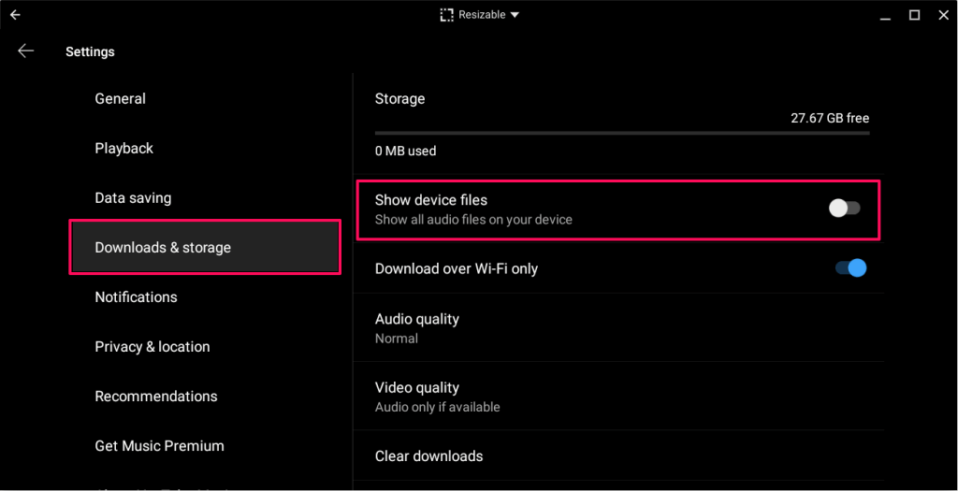Change Audio quality setting
This screenshot has width=958, height=491.
417,327
